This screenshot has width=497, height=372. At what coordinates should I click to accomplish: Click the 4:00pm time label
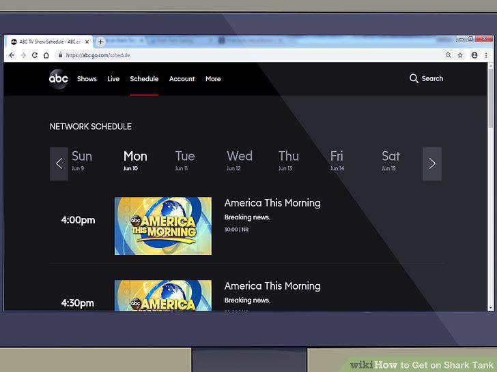point(78,220)
